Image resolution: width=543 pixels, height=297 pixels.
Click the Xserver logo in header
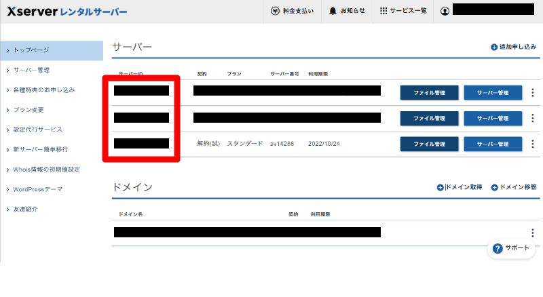pyautogui.click(x=66, y=11)
